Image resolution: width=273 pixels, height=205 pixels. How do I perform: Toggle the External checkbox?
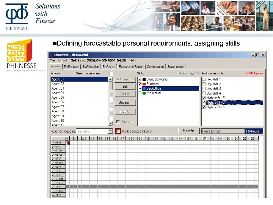pos(118,122)
